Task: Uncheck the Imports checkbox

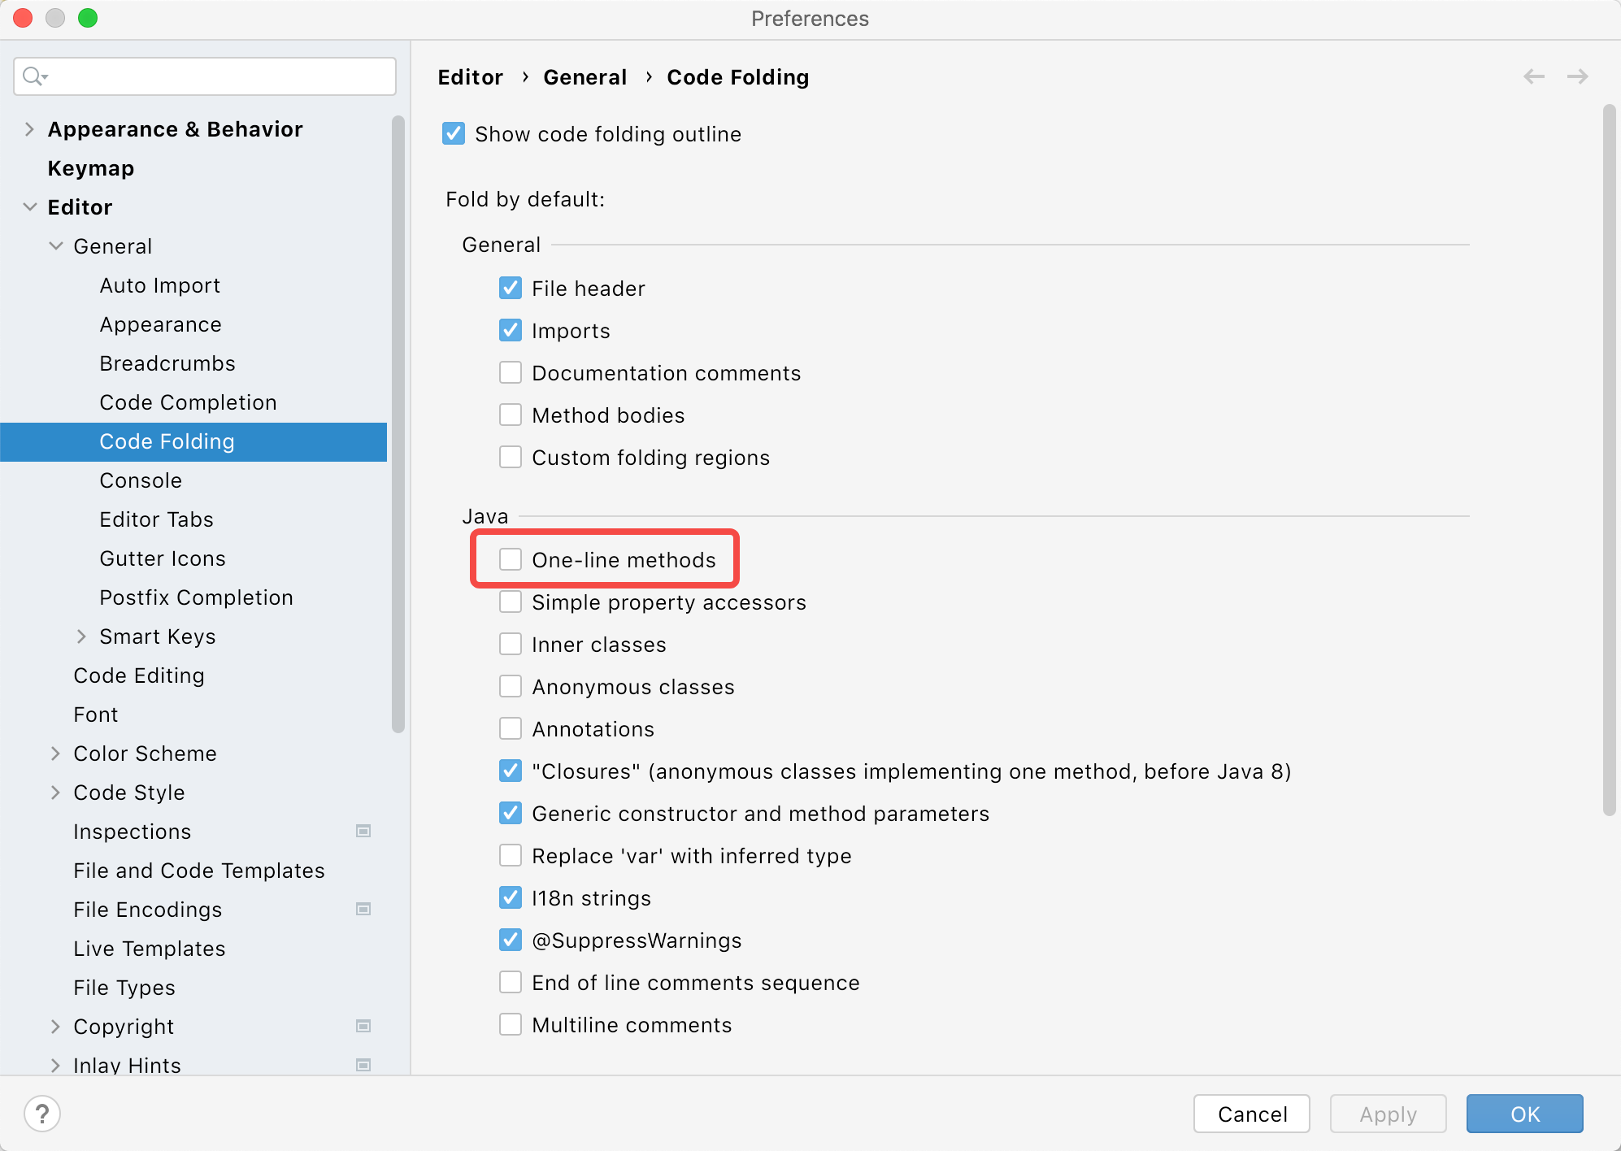Action: point(511,330)
